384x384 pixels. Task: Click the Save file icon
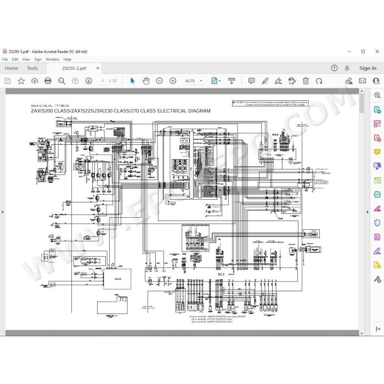[8, 81]
